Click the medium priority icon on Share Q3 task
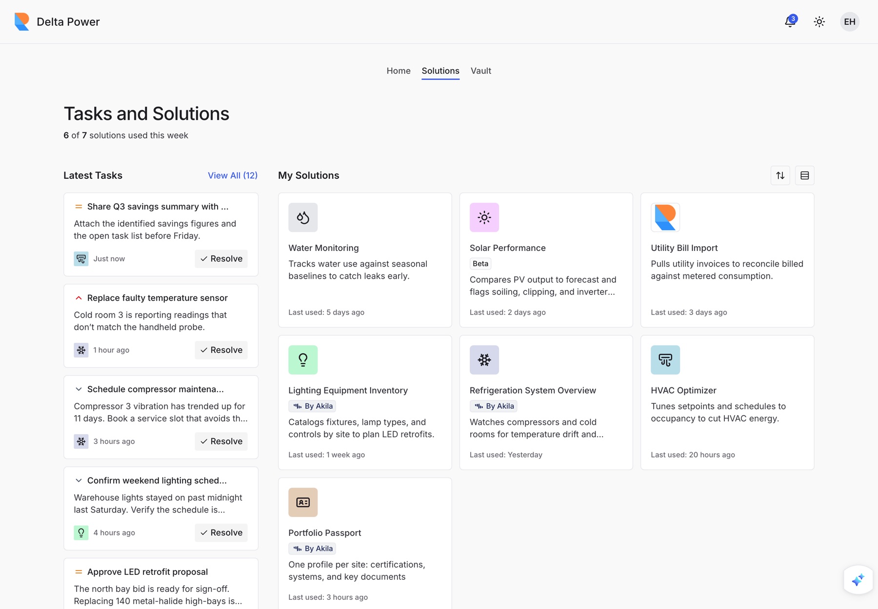Screen dimensions: 878x609 pyautogui.click(x=79, y=207)
